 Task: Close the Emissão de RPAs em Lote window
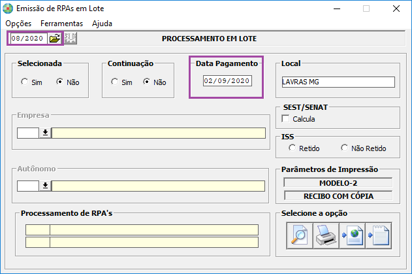pyautogui.click(x=396, y=9)
